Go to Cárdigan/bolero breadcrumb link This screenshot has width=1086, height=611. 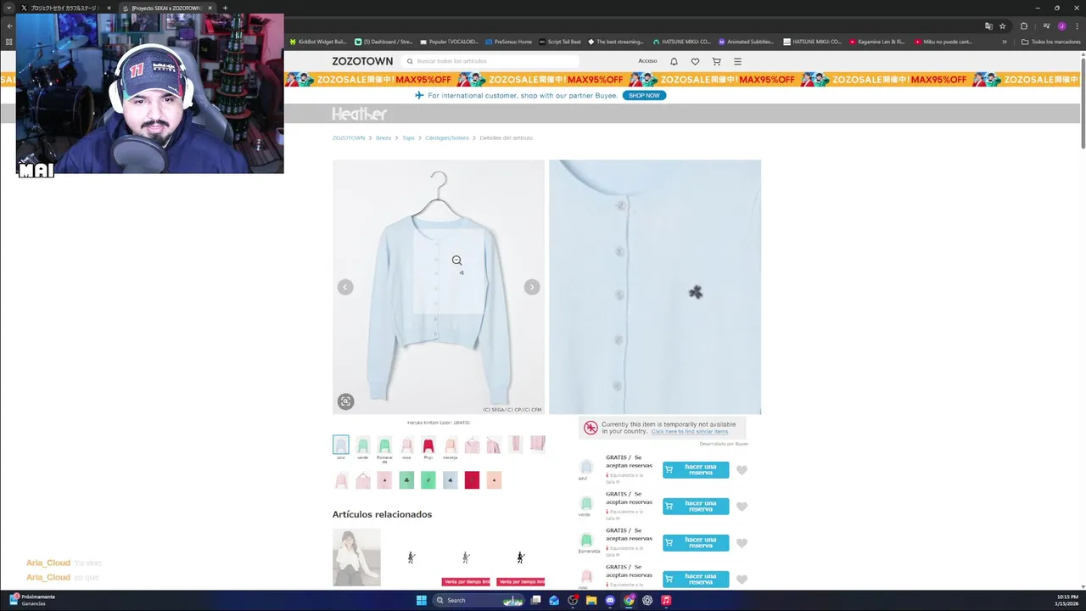coord(447,137)
